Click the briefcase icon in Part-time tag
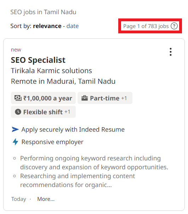 point(85,98)
